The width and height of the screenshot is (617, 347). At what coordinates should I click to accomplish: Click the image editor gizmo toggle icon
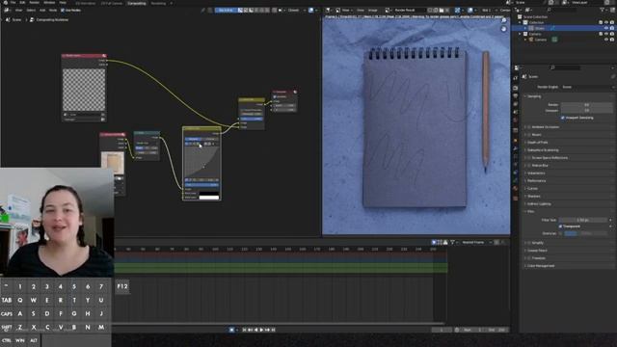(x=458, y=11)
